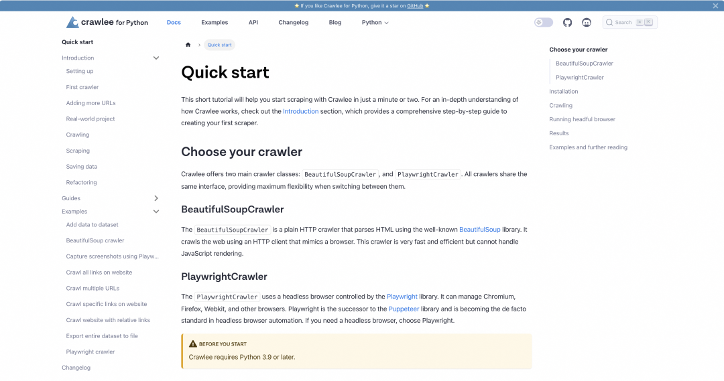Screen dimensions: 724x381
Task: Open the Changelog nav tab
Action: click(x=293, y=22)
